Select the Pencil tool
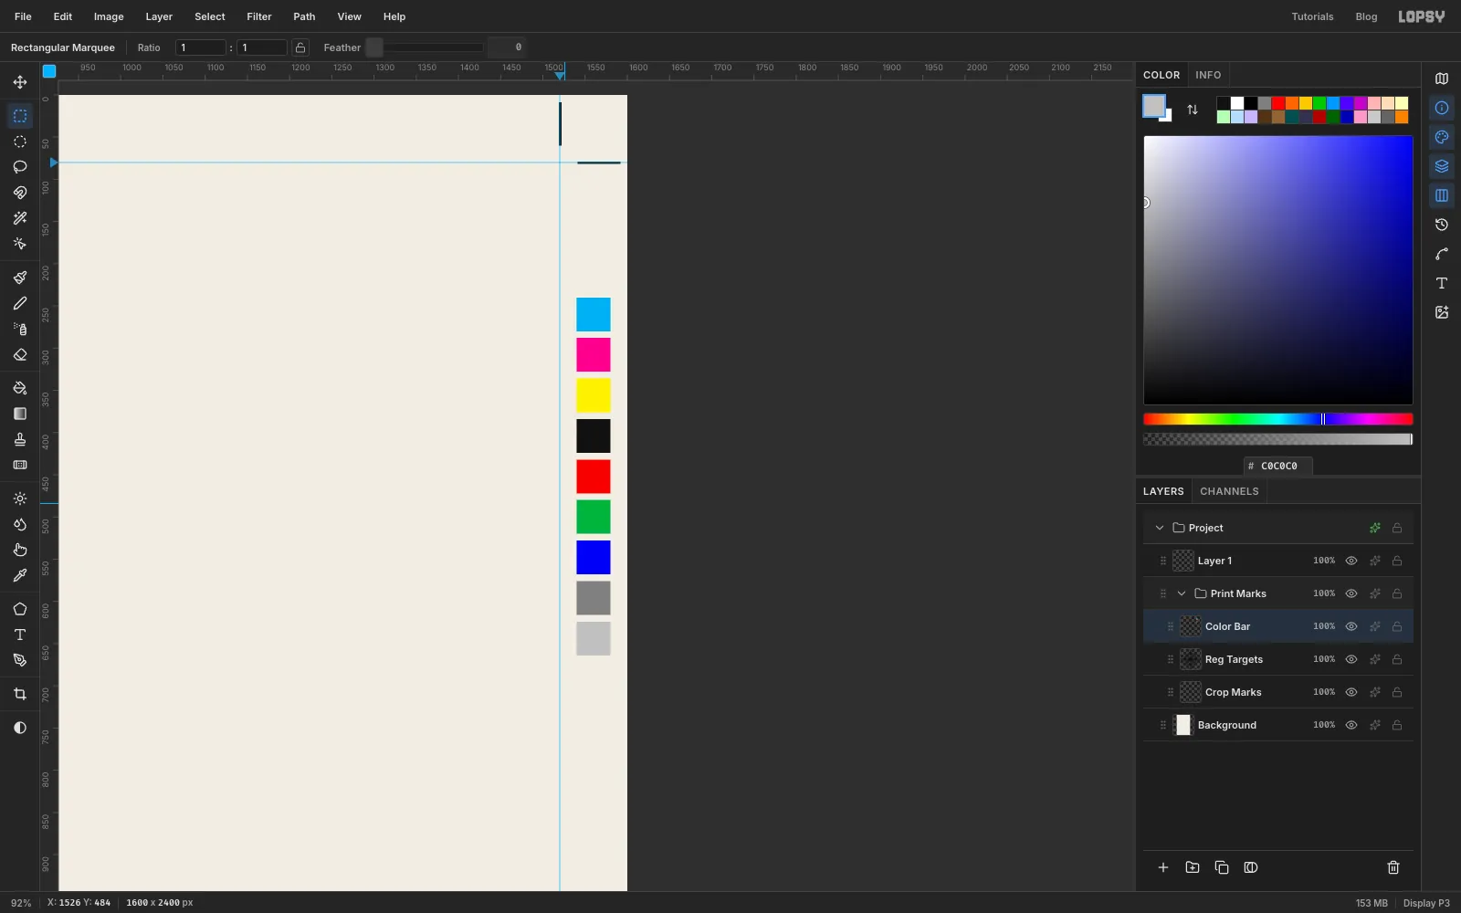 [20, 303]
